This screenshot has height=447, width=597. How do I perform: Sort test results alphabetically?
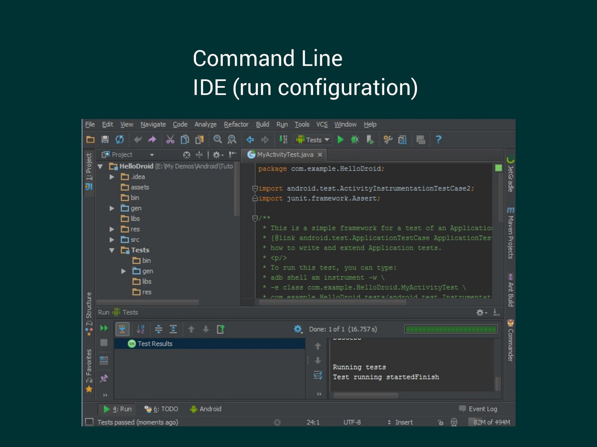(x=140, y=329)
